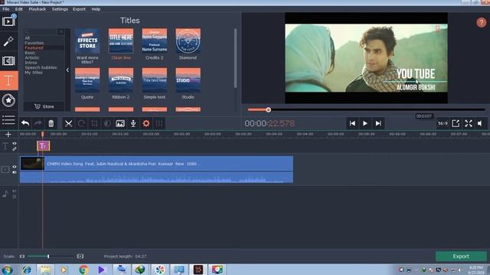Open the Playback menu
The image size is (490, 275).
38,9
